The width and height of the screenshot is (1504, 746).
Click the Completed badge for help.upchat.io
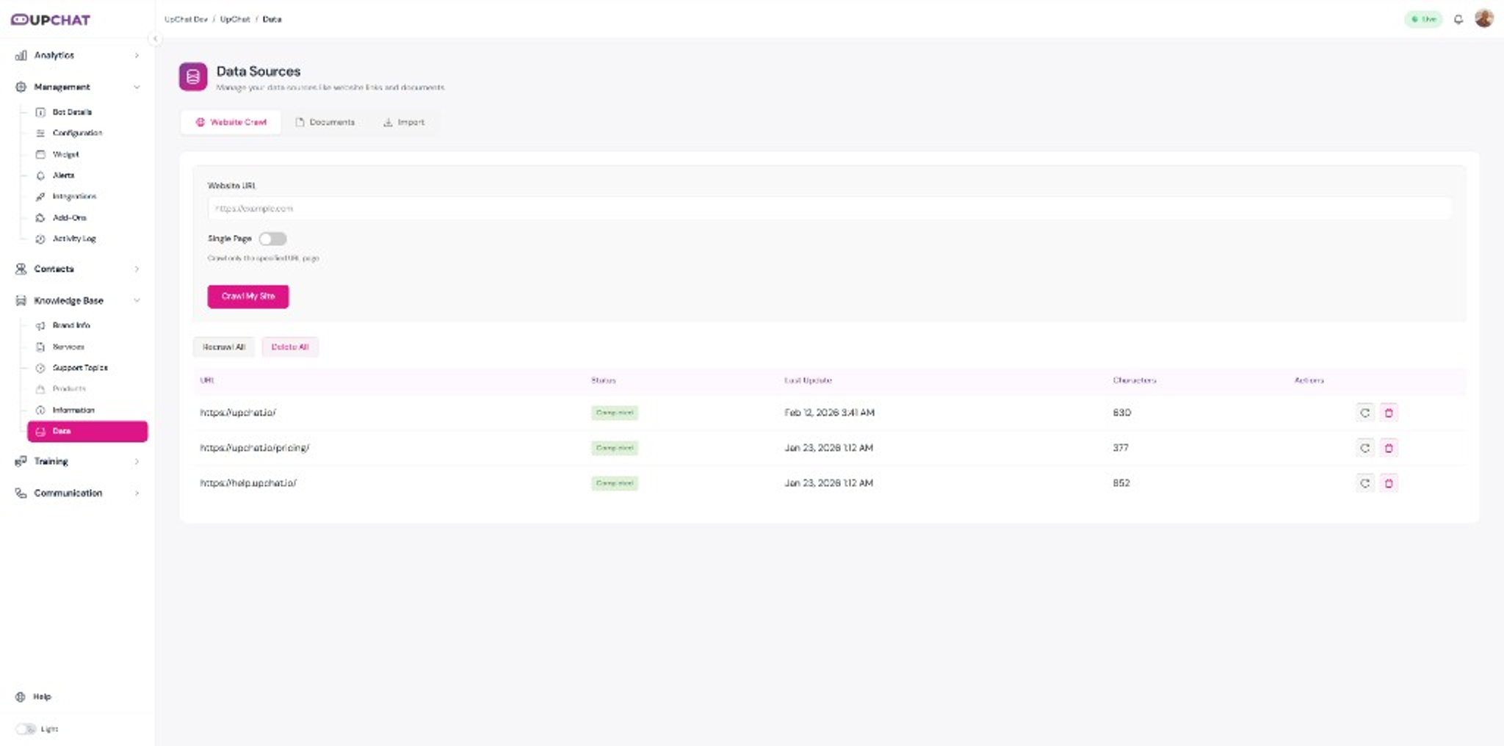615,483
